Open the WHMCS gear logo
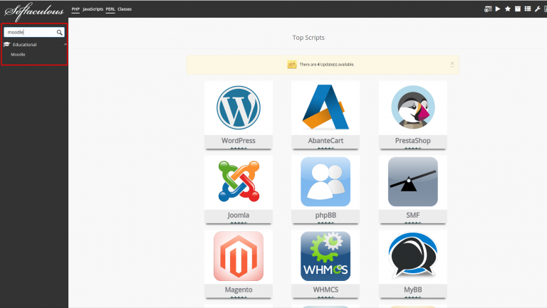The width and height of the screenshot is (547, 308). tap(325, 256)
